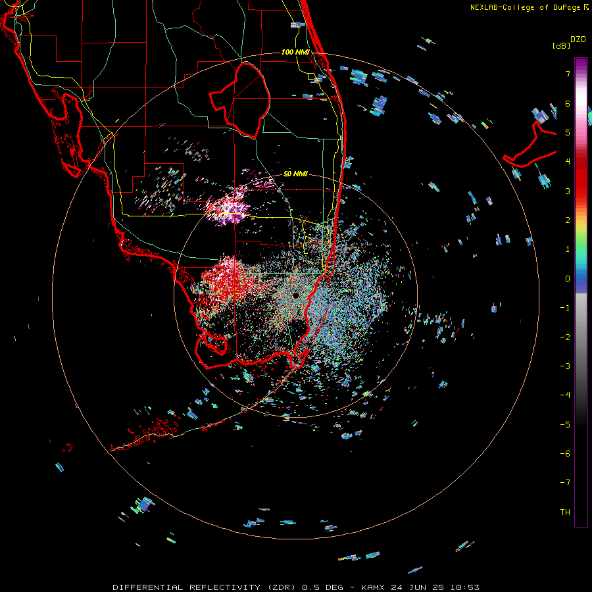Image resolution: width=592 pixels, height=592 pixels.
Task: Click the -6 dB tick label on scale
Action: (x=565, y=454)
